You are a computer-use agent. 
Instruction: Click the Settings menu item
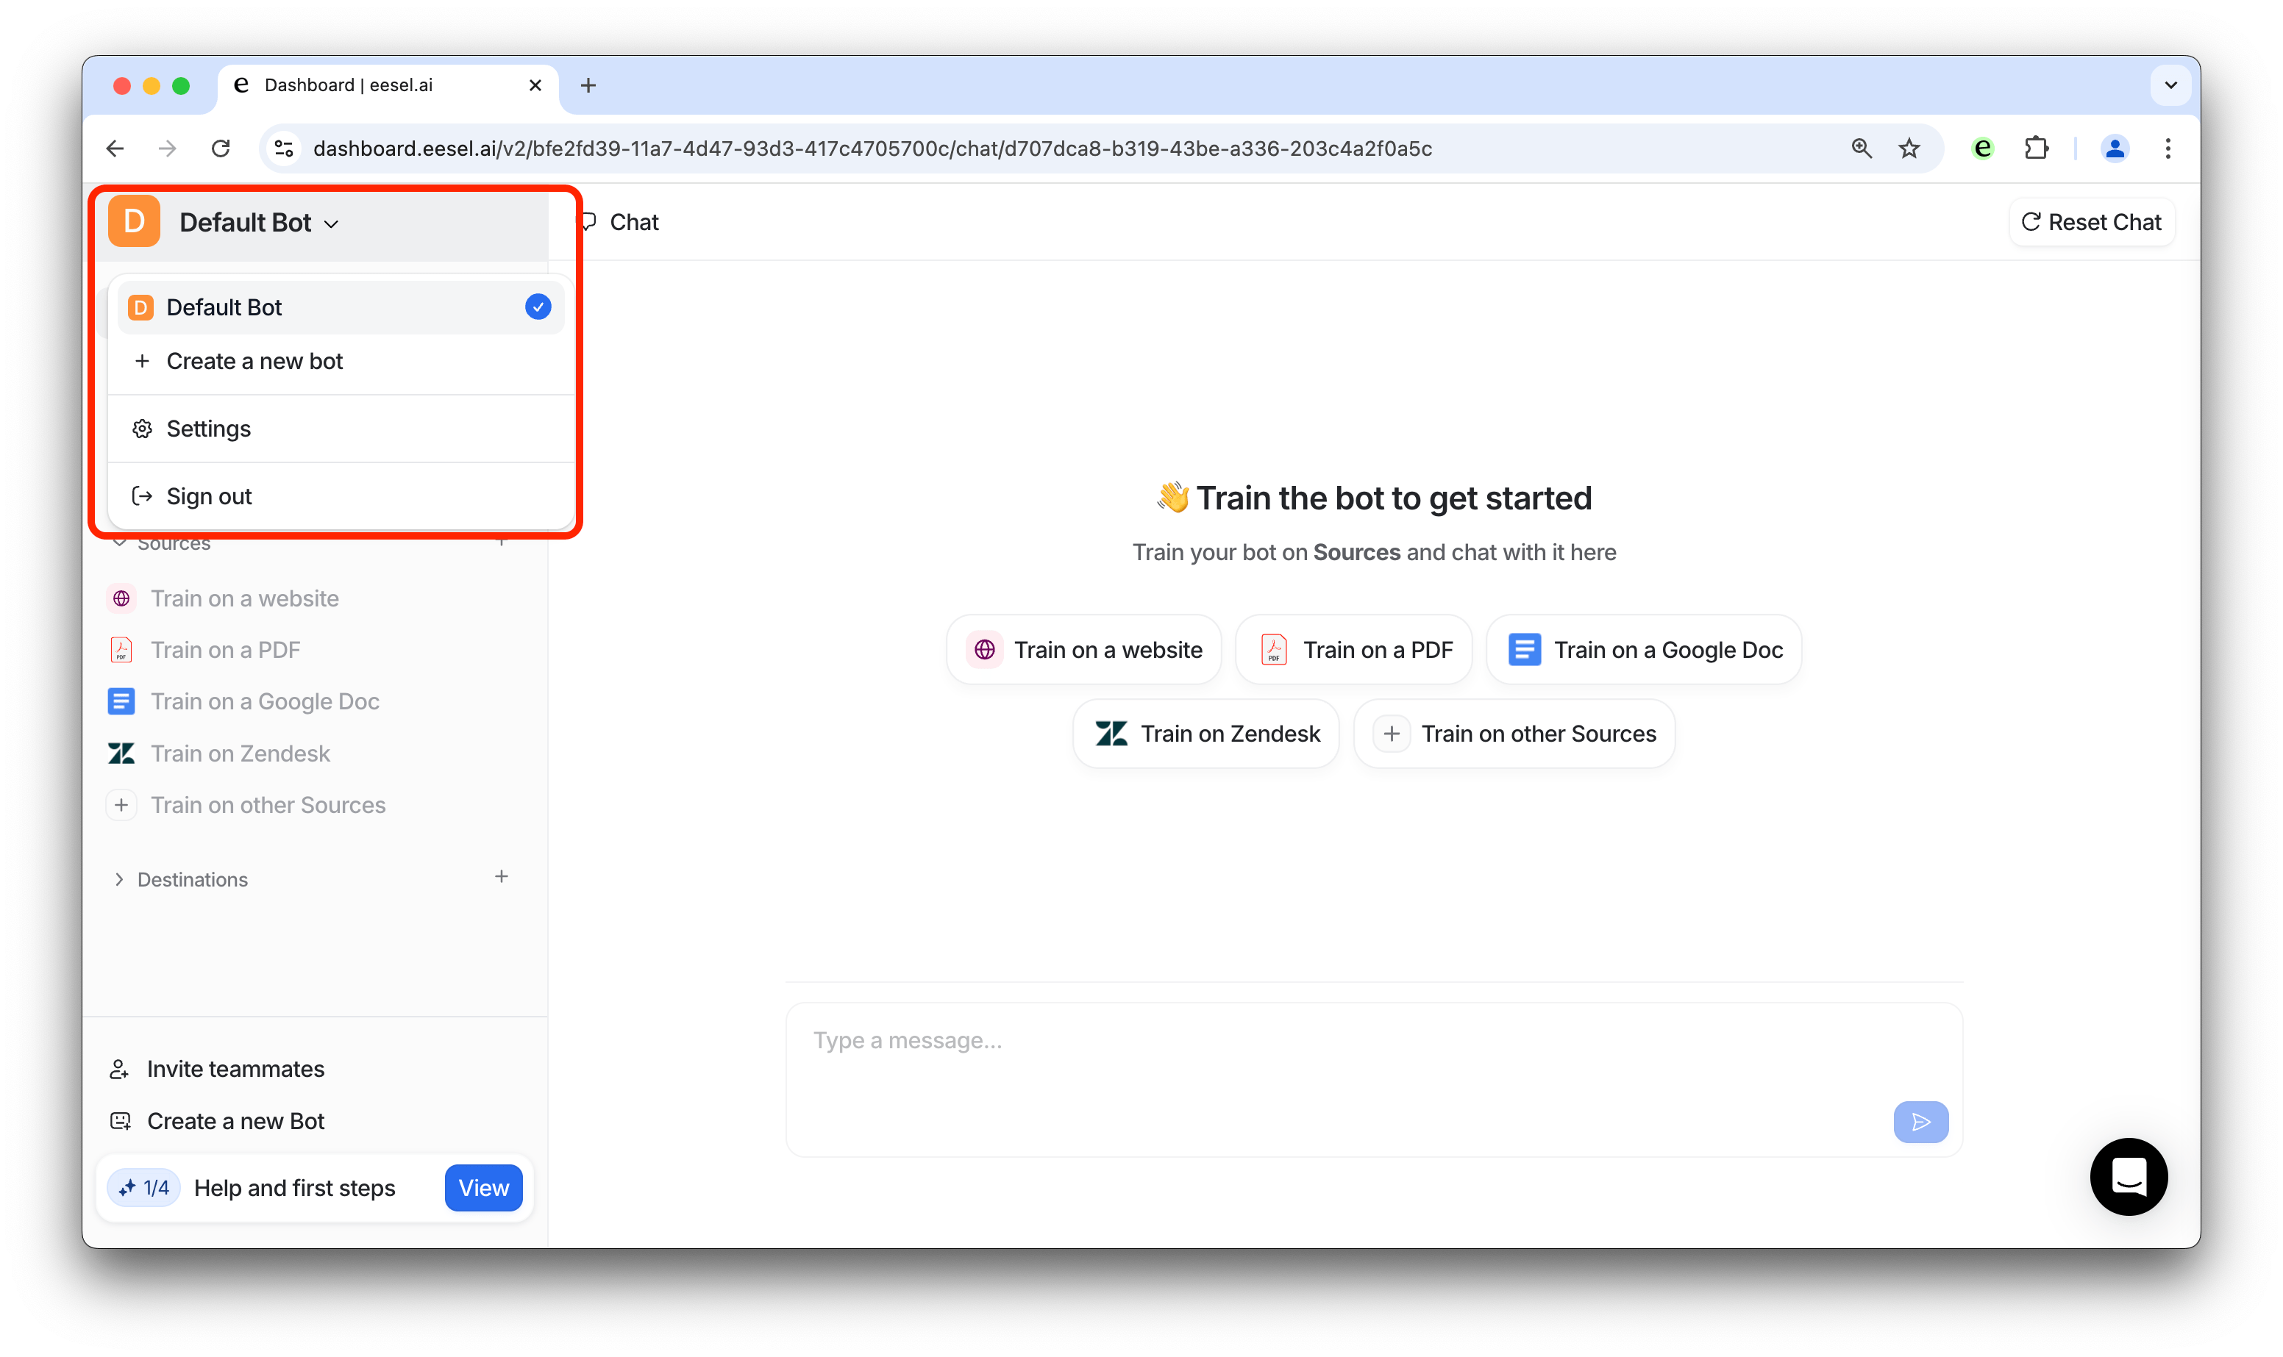tap(208, 428)
